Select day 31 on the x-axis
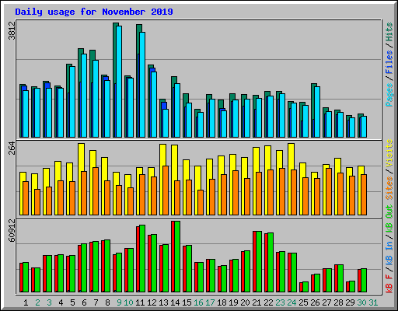The height and width of the screenshot is (311, 398). (373, 302)
